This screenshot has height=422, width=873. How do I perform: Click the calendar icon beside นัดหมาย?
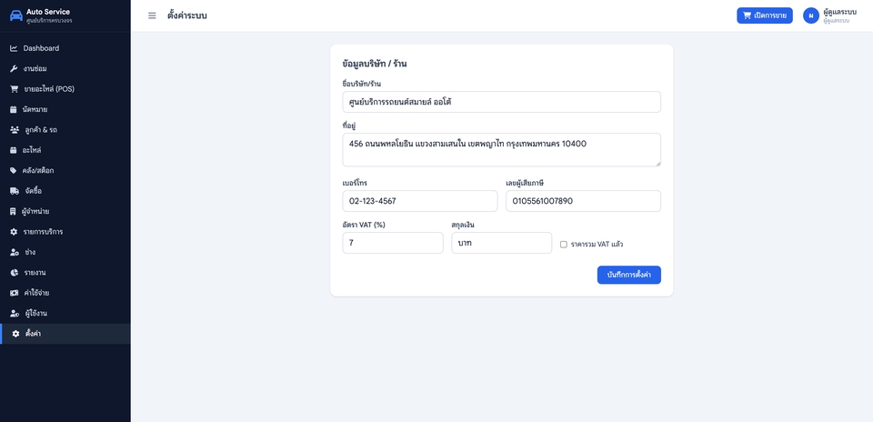pyautogui.click(x=14, y=109)
